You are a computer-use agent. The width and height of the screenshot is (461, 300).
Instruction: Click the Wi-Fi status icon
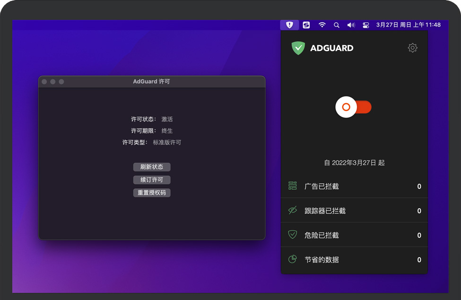pos(322,25)
